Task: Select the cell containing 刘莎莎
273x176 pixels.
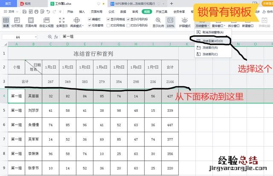Action: pyautogui.click(x=33, y=111)
